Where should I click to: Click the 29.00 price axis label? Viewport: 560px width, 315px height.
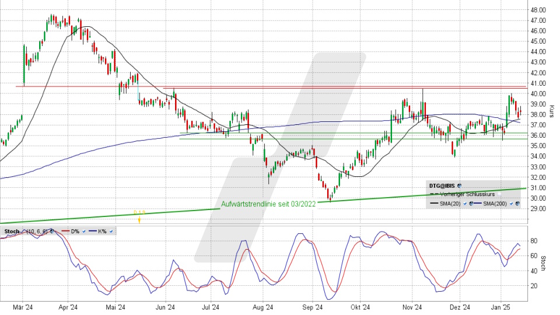coord(538,209)
